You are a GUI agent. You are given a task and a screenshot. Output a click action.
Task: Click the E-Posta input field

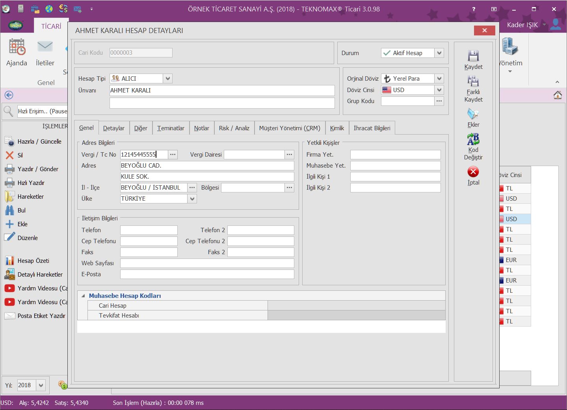point(207,274)
